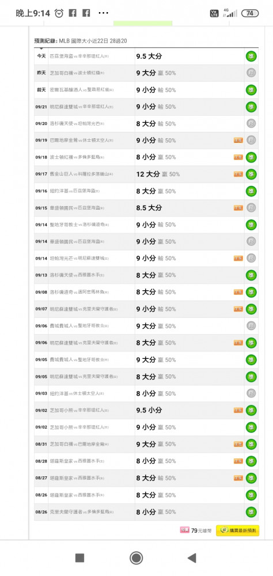Viewport: 273px width, 576px height.
Task: Tap the orange tag on the 09/02 9.5 小分 row
Action: [x=238, y=410]
